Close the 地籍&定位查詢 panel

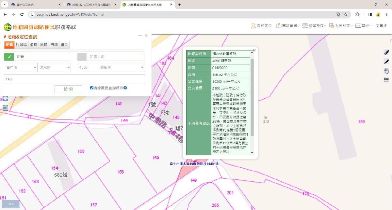click(x=146, y=35)
